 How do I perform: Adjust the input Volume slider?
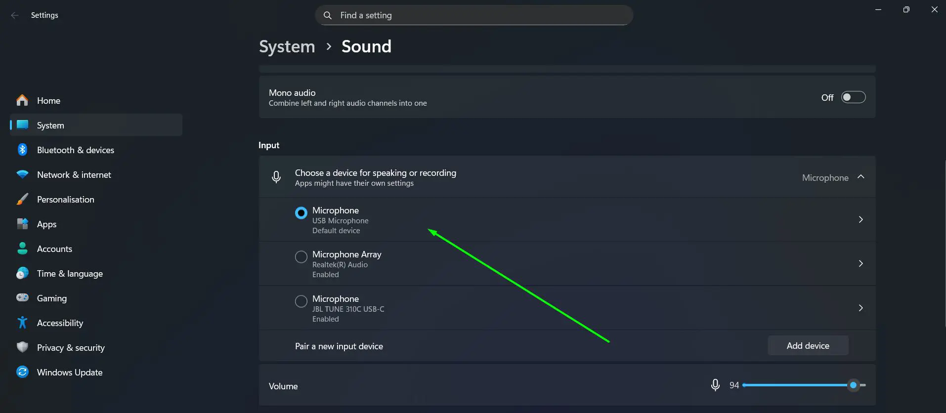(853, 385)
